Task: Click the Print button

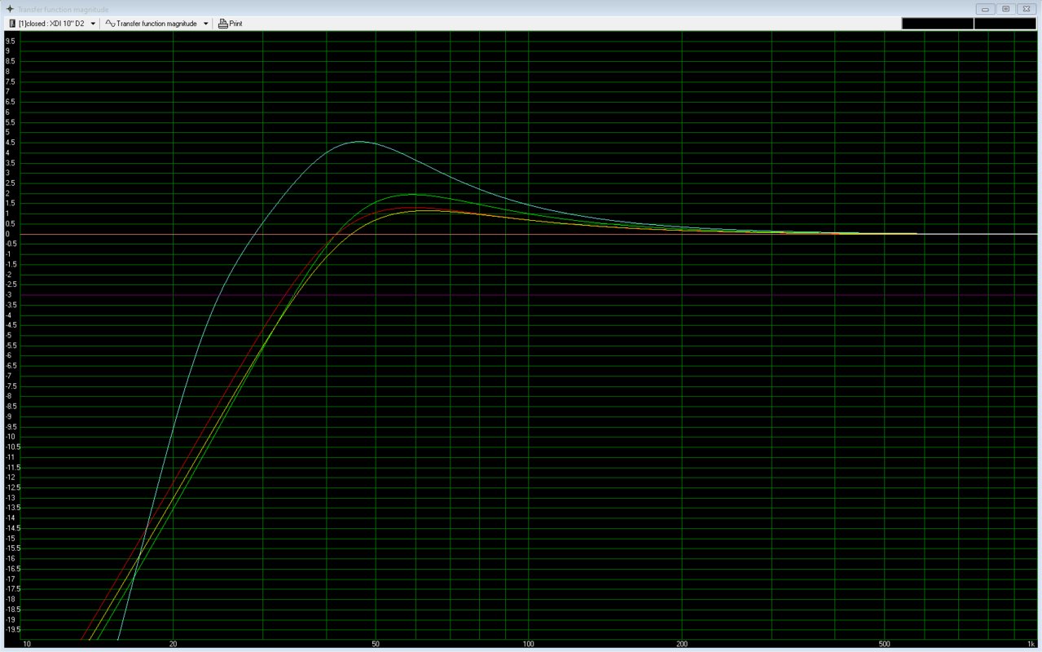Action: [231, 24]
